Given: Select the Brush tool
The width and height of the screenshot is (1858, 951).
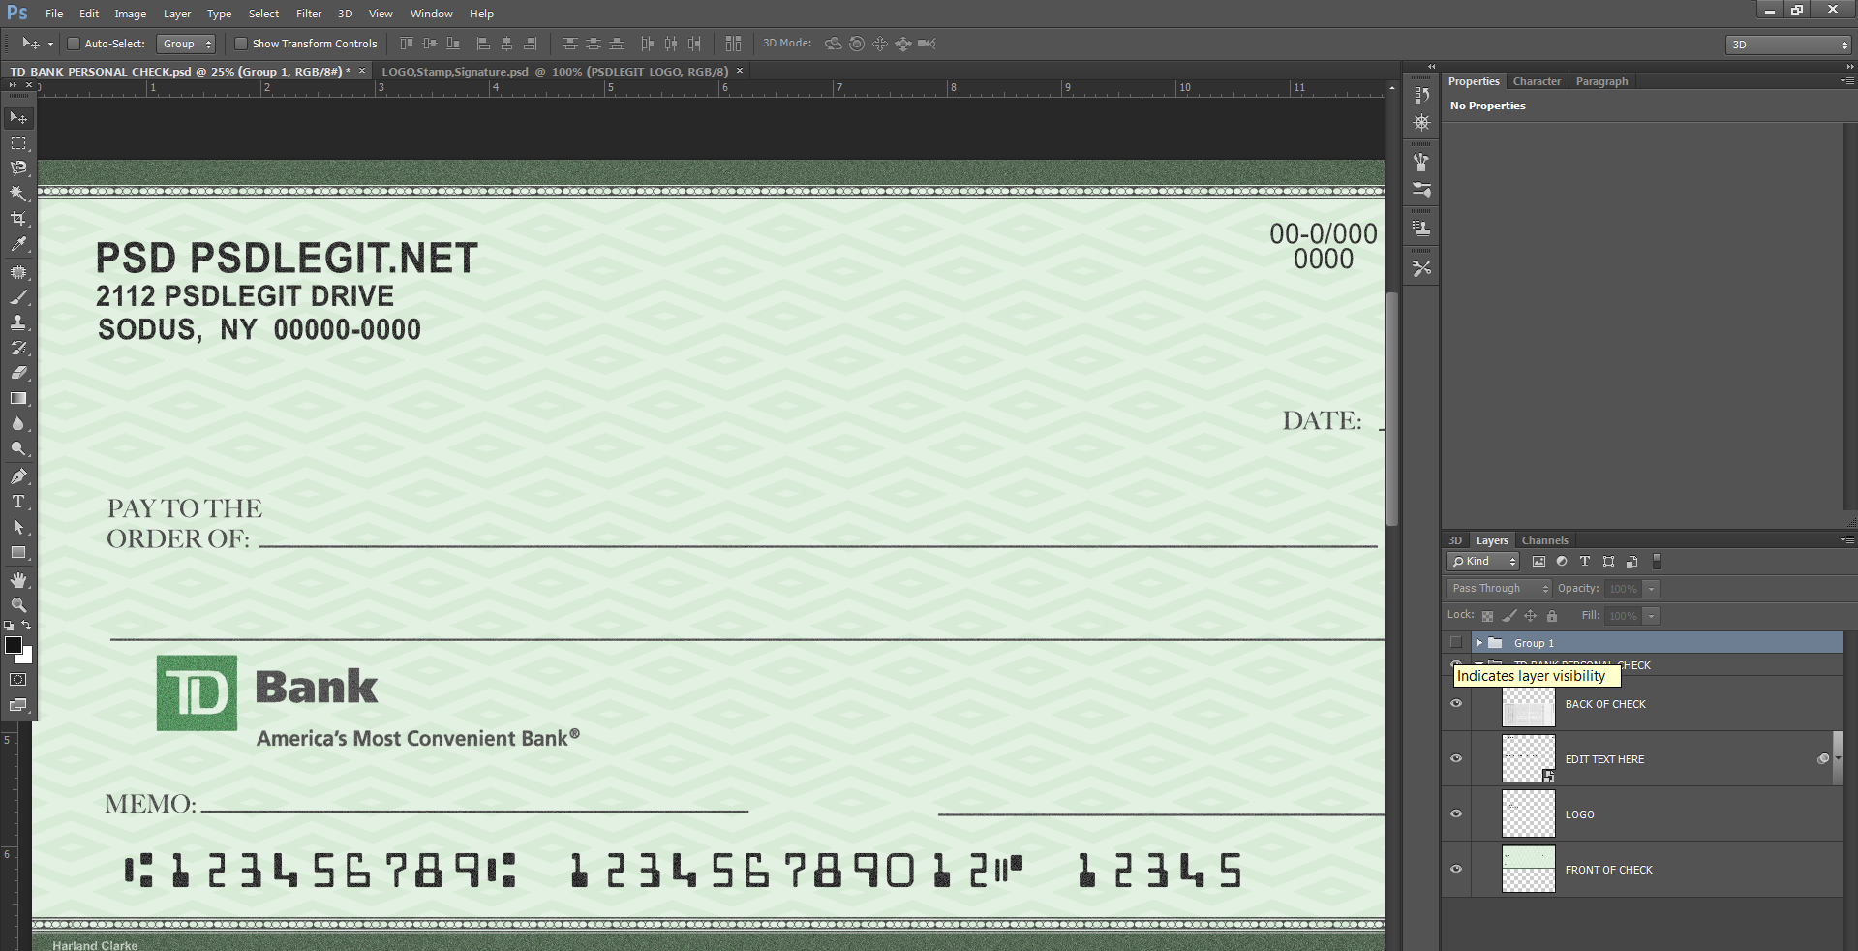Looking at the screenshot, I should (18, 297).
